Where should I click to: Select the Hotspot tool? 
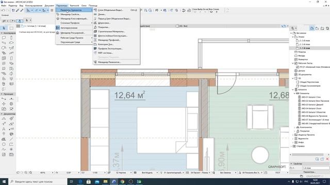click(x=11, y=150)
